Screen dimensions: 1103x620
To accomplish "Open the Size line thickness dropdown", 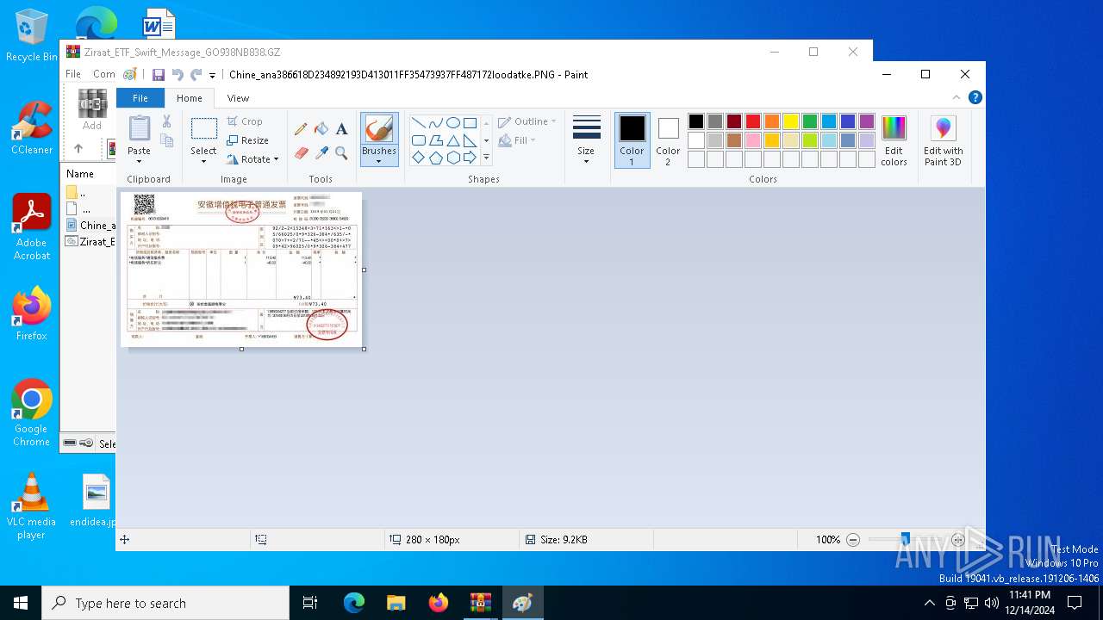I will point(586,140).
